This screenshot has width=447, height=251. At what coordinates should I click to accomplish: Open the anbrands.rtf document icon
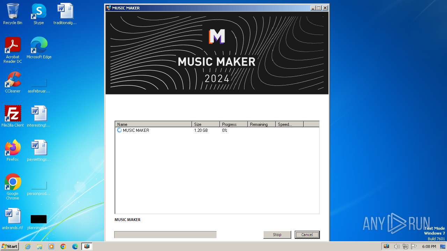tap(13, 219)
